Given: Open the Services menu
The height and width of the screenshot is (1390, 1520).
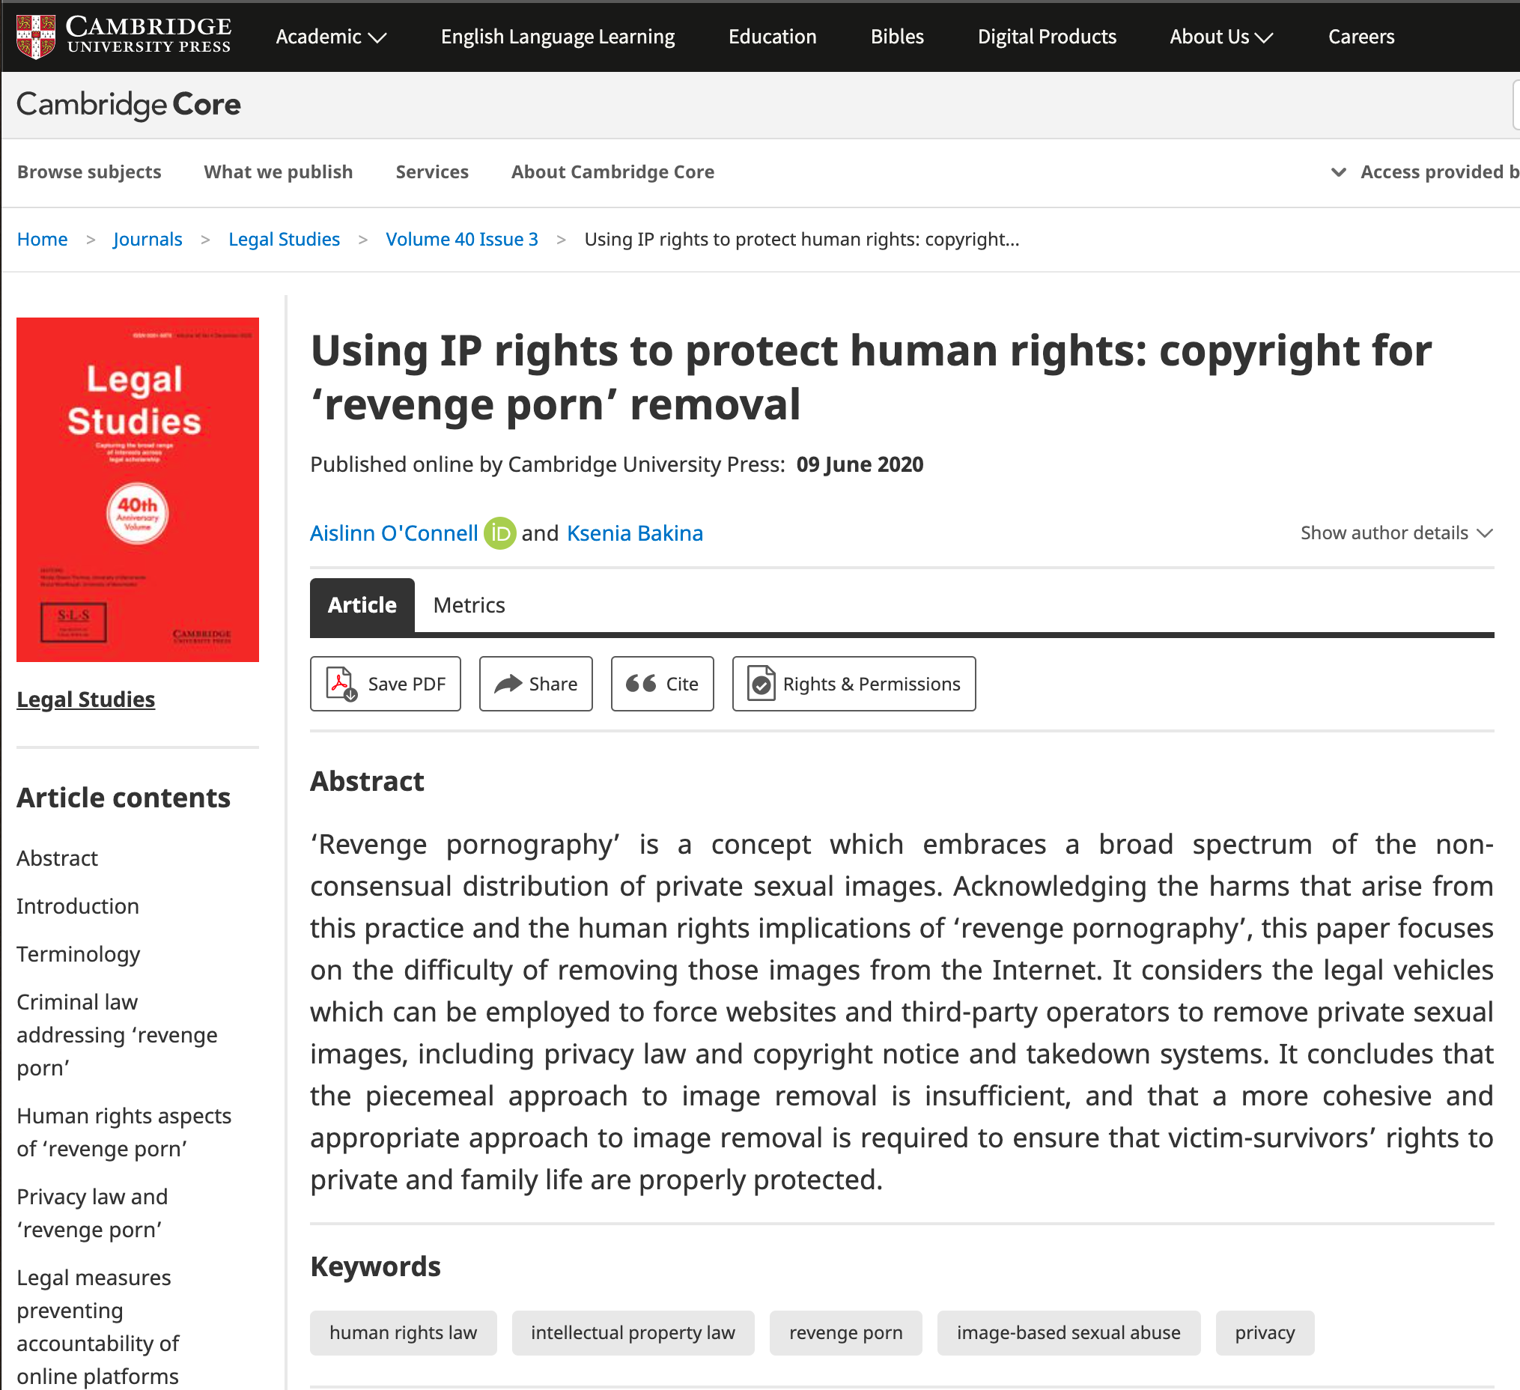Looking at the screenshot, I should point(432,172).
